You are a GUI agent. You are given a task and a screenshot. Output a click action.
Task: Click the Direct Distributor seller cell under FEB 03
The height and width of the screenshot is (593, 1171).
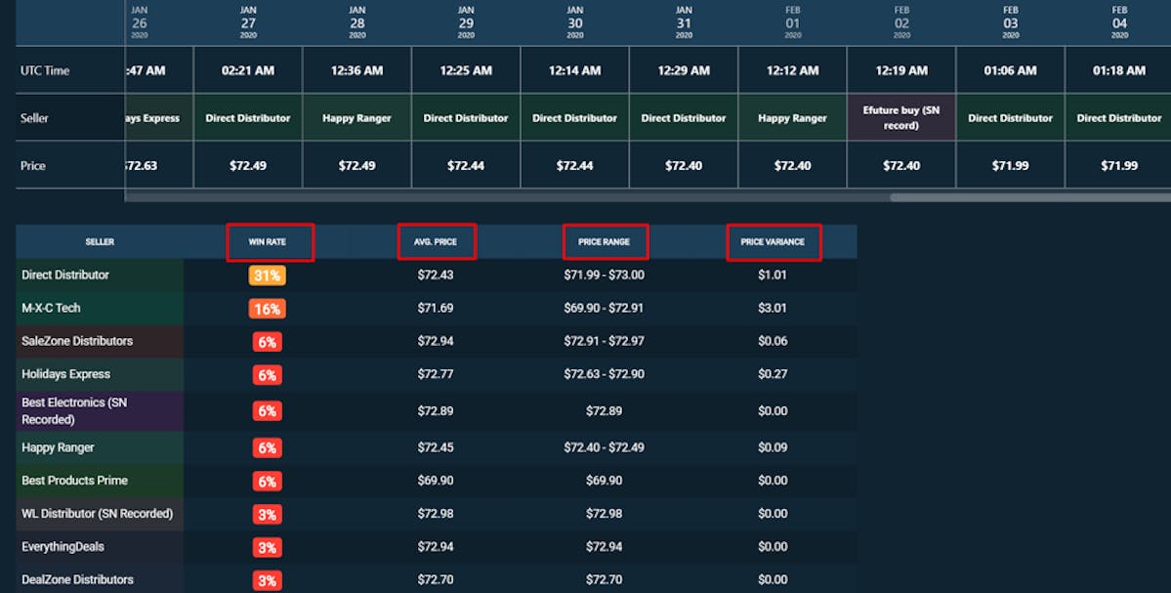click(1011, 118)
